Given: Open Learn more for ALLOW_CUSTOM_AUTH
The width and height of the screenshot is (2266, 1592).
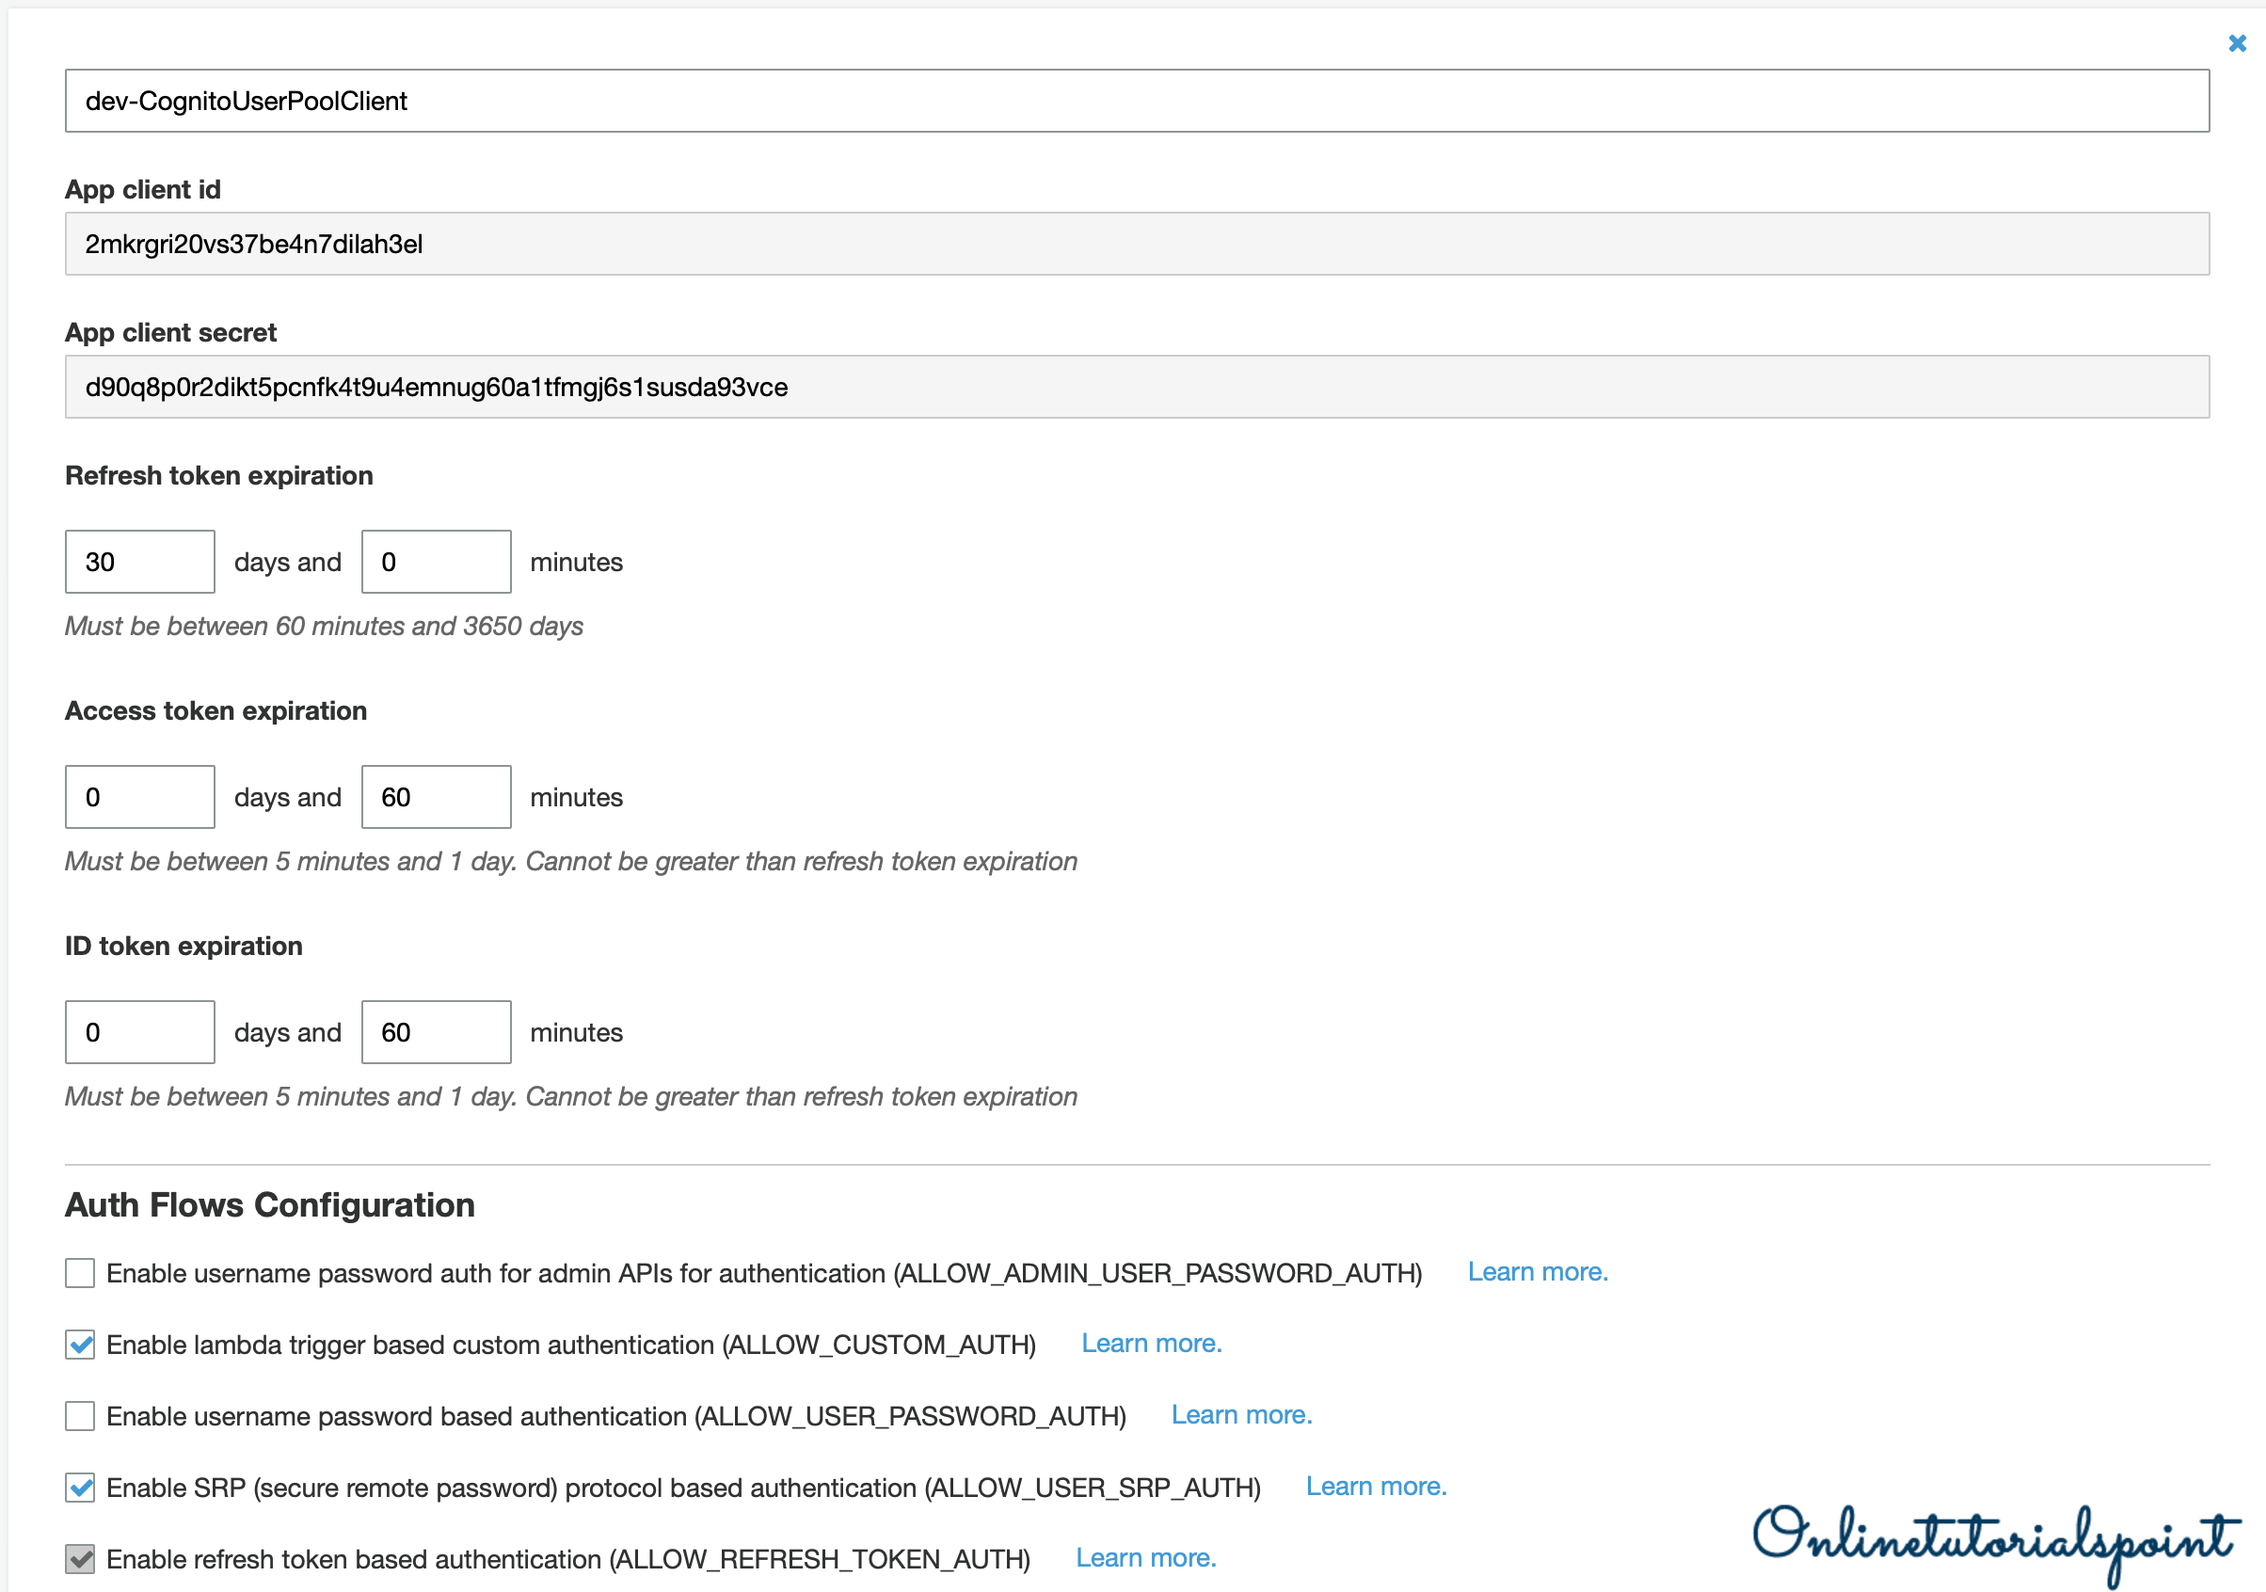Looking at the screenshot, I should (1151, 1344).
